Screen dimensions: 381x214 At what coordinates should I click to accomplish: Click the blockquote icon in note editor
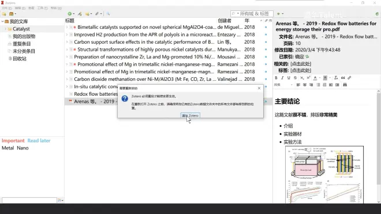coord(343,78)
